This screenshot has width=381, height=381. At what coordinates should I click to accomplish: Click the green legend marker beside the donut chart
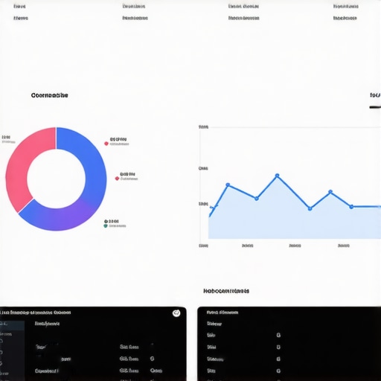coord(106,226)
